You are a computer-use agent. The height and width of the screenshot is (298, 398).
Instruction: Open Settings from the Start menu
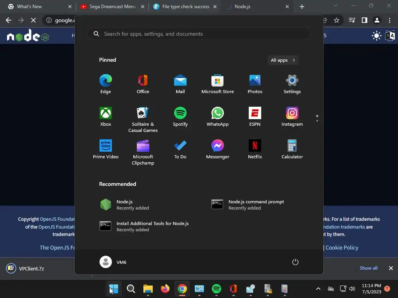click(x=292, y=84)
